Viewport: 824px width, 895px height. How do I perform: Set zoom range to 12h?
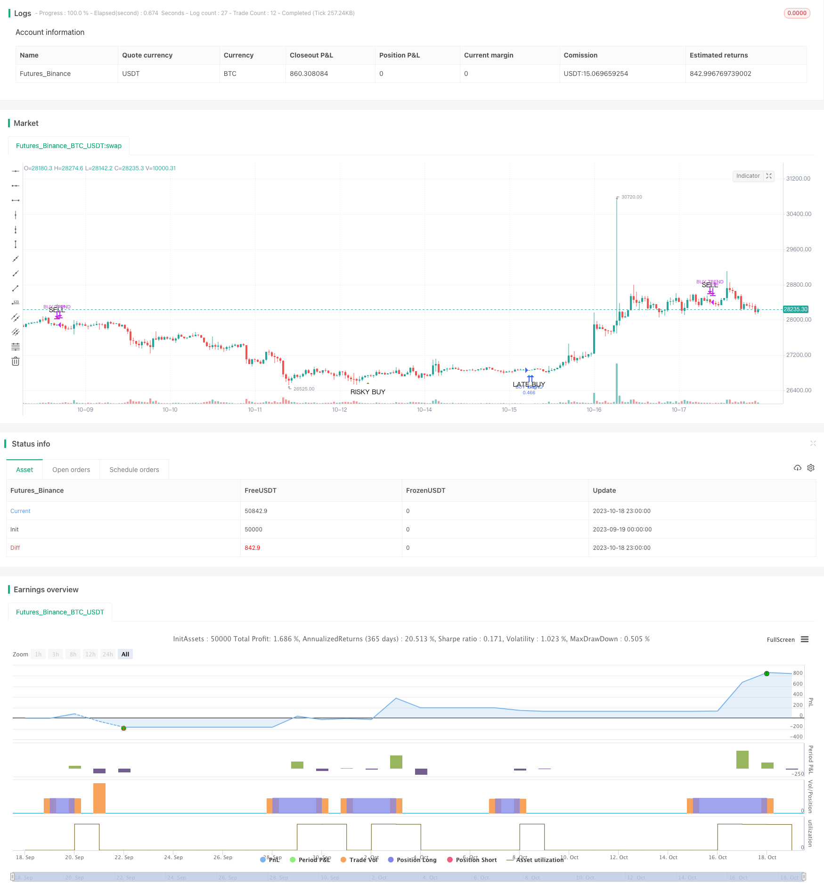90,654
